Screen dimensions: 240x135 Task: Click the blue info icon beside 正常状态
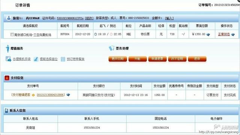pos(233,34)
